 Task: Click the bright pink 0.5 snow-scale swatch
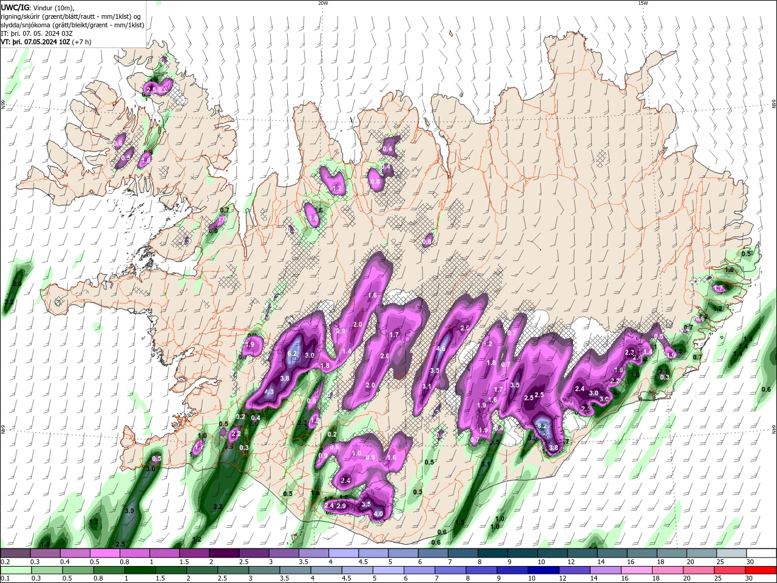(105, 553)
